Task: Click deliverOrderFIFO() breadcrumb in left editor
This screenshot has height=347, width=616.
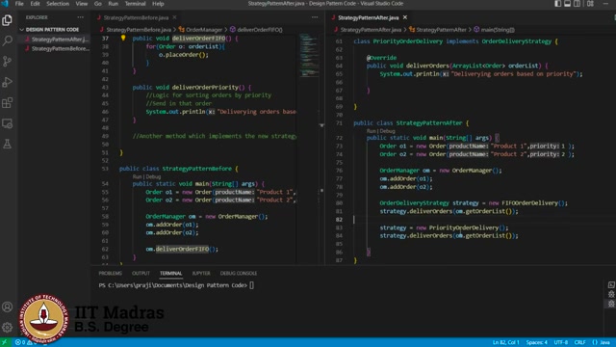Action: (x=260, y=30)
